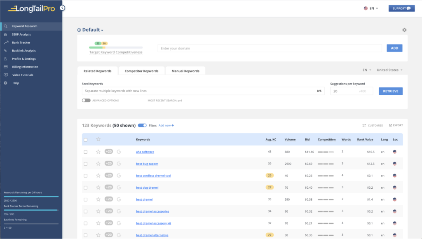Screen dimensions: 422x239
Task: Check the best dremel row checkbox
Action: coord(86,199)
